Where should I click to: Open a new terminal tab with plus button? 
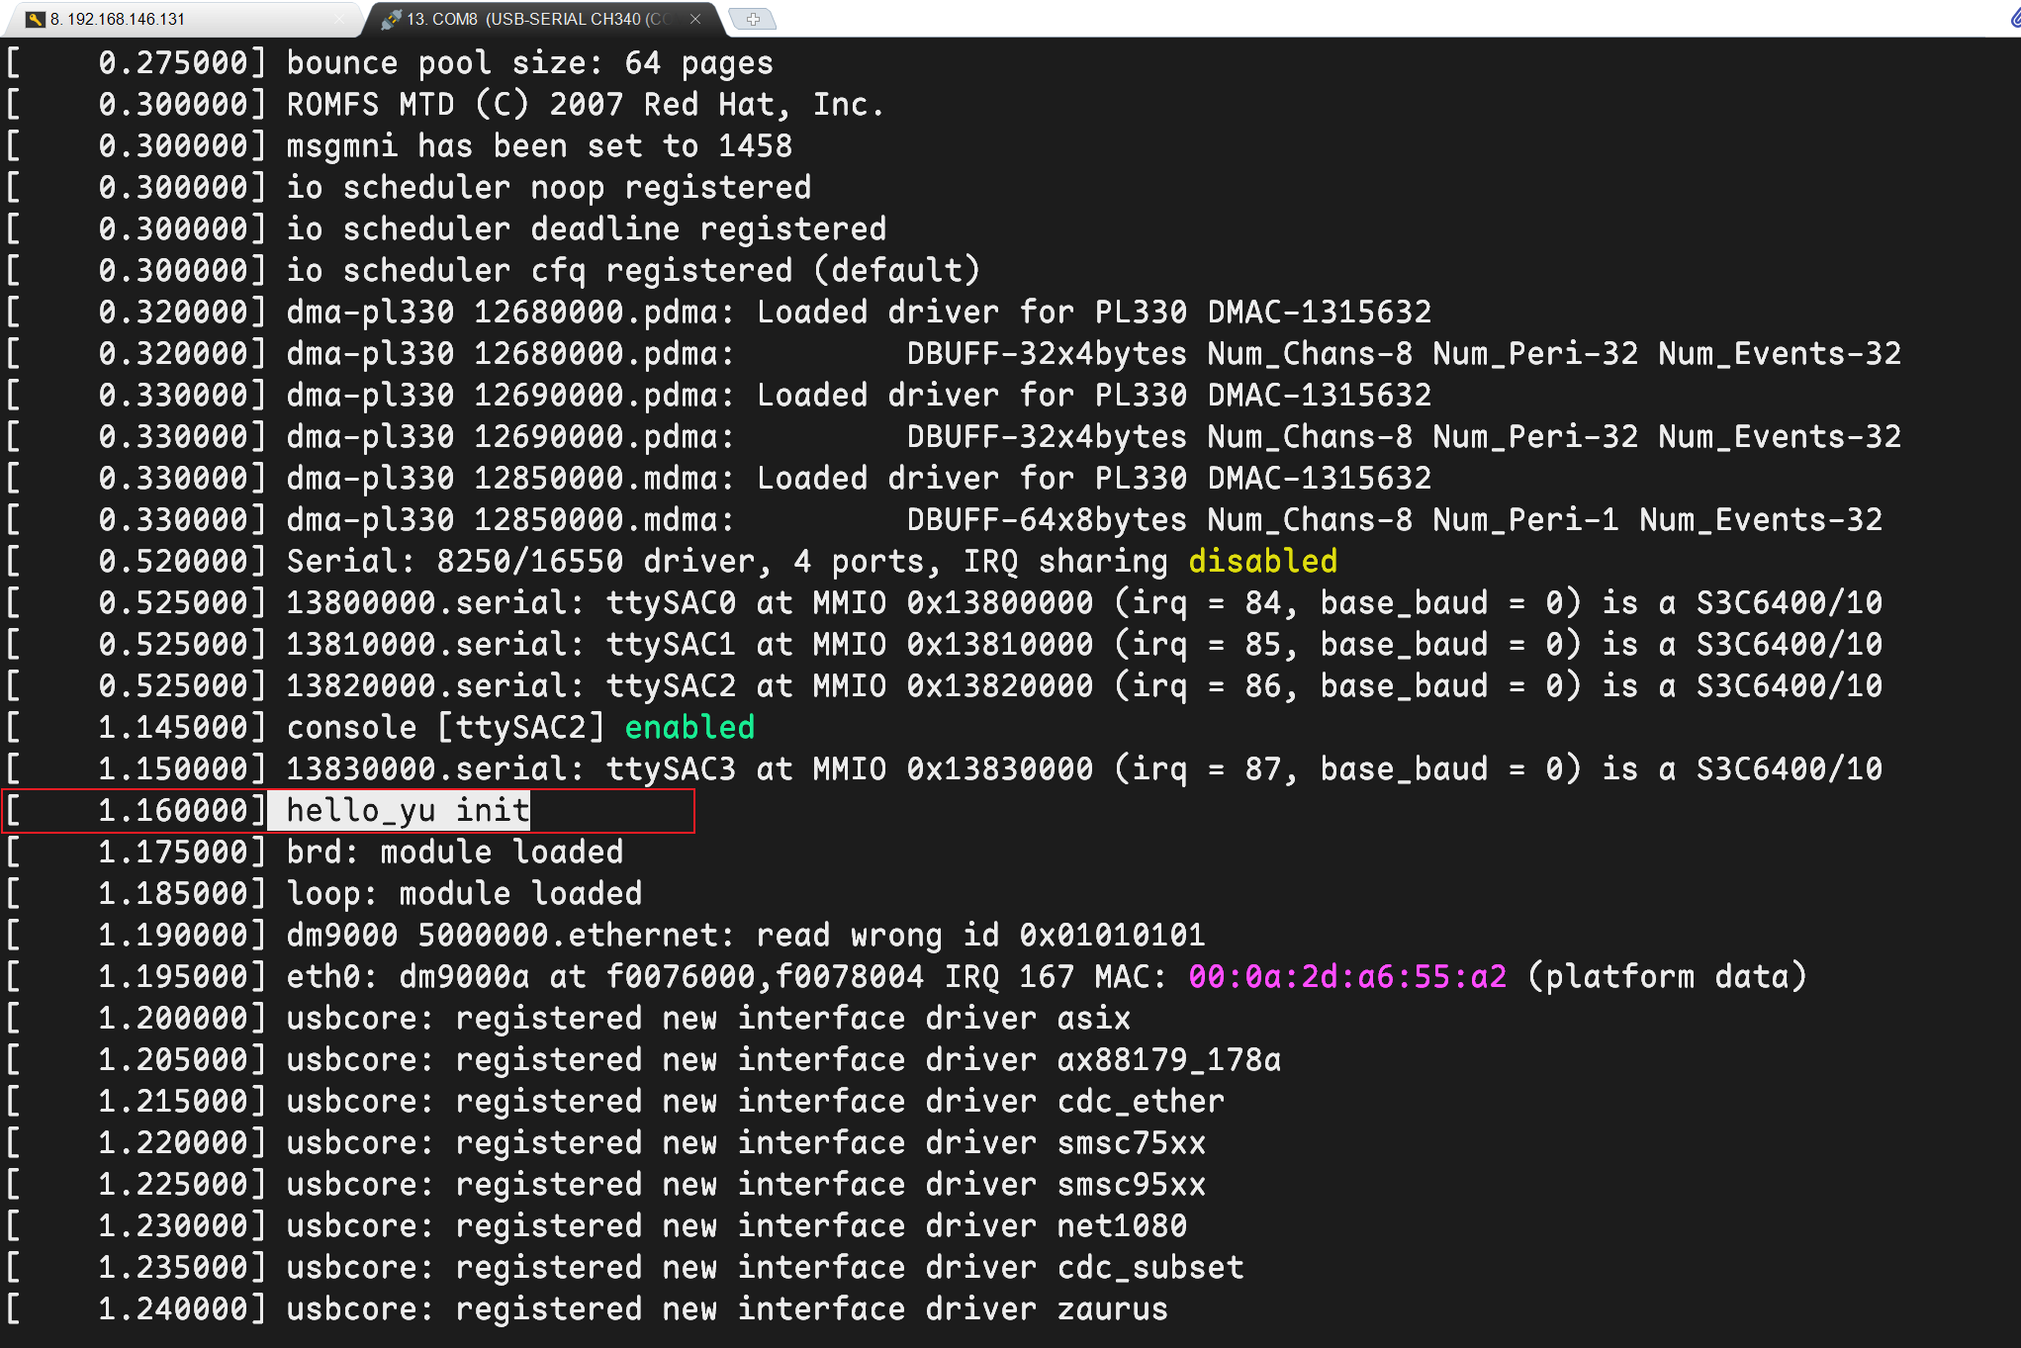coord(753,19)
